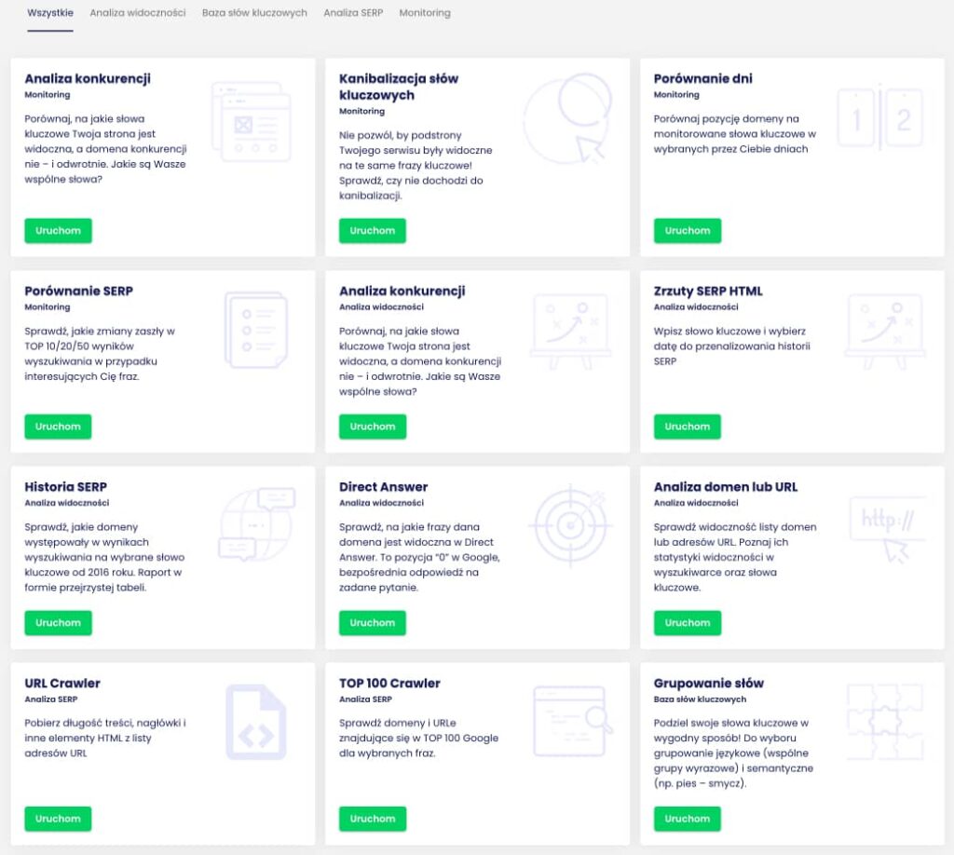Select the Analiza SERP tab
Viewport: 954px width, 855px height.
coord(353,13)
